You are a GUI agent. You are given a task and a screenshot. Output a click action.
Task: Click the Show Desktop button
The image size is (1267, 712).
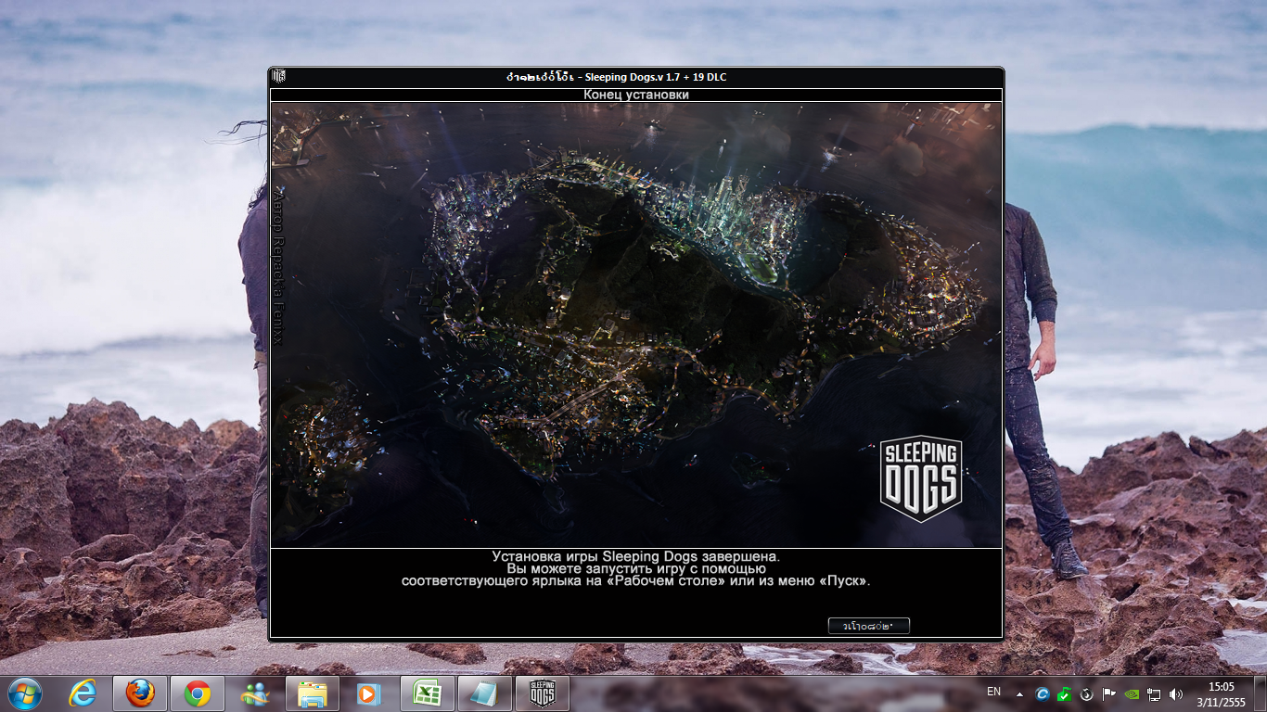tap(1260, 693)
